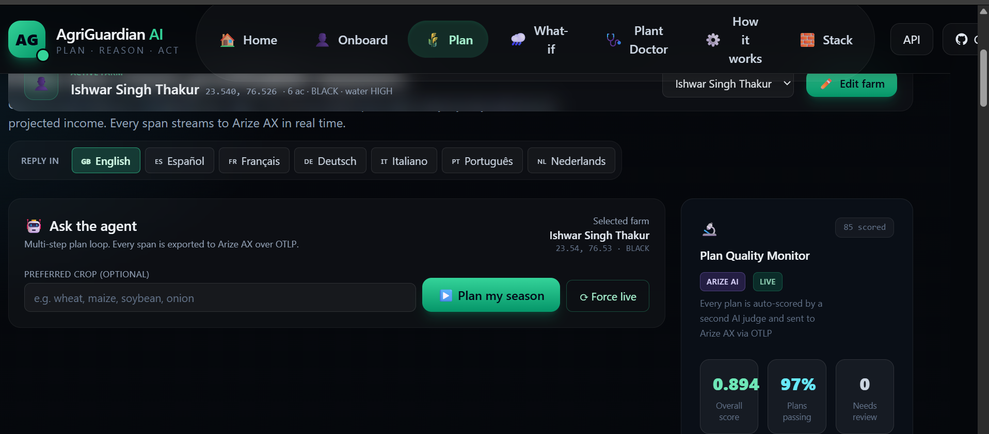Open the API navigation item
Viewport: 989px width, 434px height.
pos(912,40)
